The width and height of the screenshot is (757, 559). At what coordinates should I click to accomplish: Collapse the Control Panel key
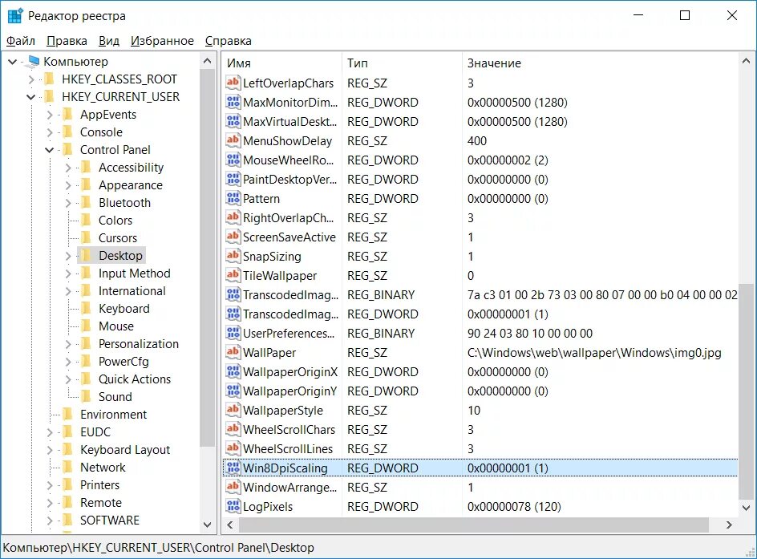pos(49,150)
